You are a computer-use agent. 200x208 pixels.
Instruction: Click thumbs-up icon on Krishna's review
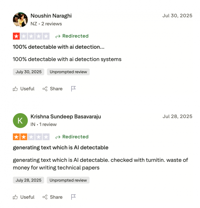[x=15, y=197]
